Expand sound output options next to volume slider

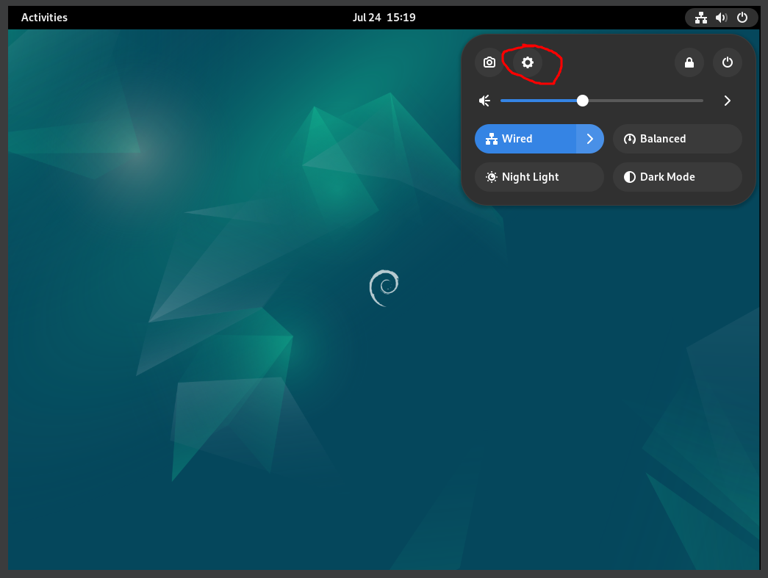pyautogui.click(x=727, y=101)
